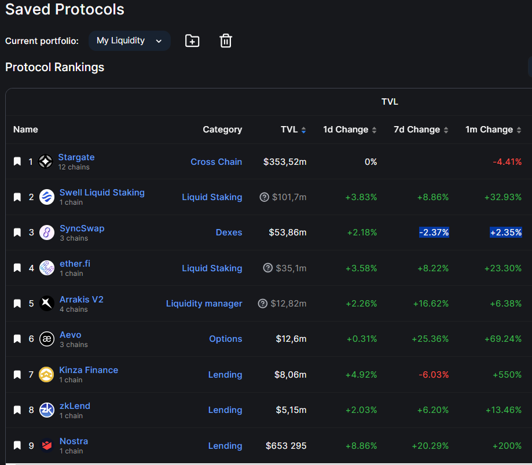
Task: Click the $653 295 TVL value for Nostra
Action: [x=286, y=446]
